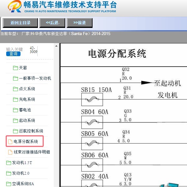This screenshot has height=187, width=187.
Task: Expand the 空调系统HA folder icon
Action: pos(9,184)
